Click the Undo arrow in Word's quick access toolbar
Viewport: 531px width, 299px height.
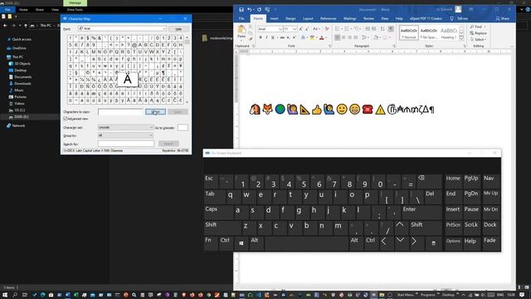point(249,10)
